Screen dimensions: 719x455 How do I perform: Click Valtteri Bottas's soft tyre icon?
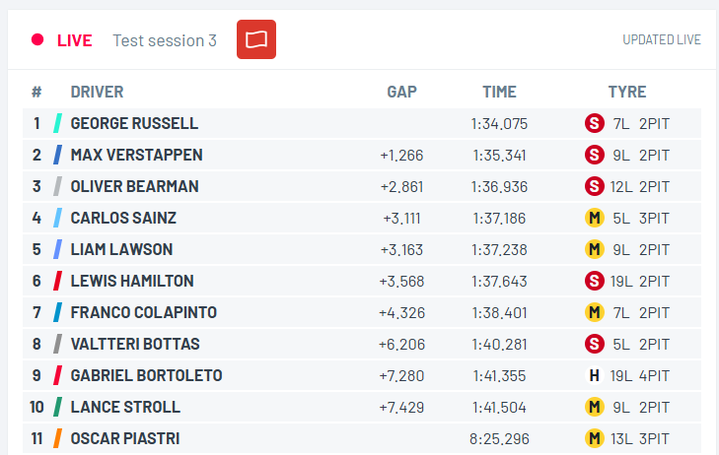[594, 345]
